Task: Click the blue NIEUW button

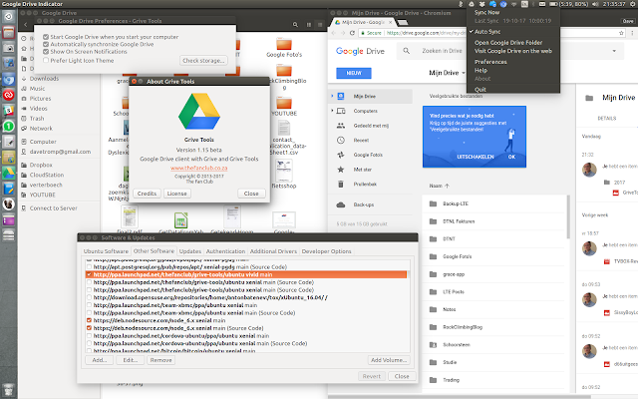Action: [x=354, y=73]
